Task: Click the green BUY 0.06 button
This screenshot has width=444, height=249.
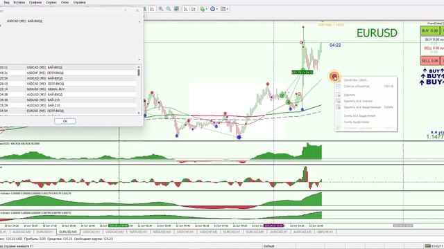Action: pos(430,30)
